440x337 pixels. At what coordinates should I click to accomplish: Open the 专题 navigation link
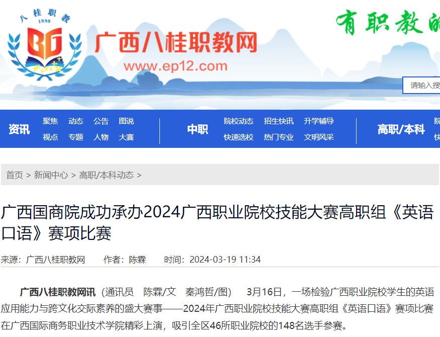pos(76,137)
